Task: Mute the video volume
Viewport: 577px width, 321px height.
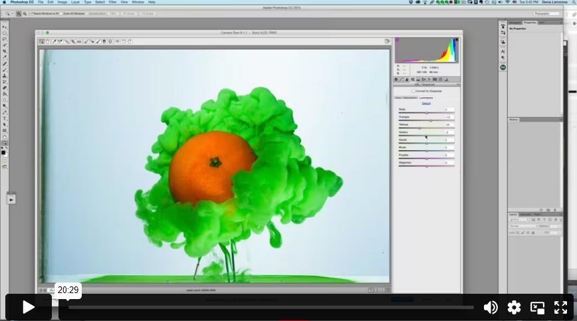Action: click(x=491, y=307)
